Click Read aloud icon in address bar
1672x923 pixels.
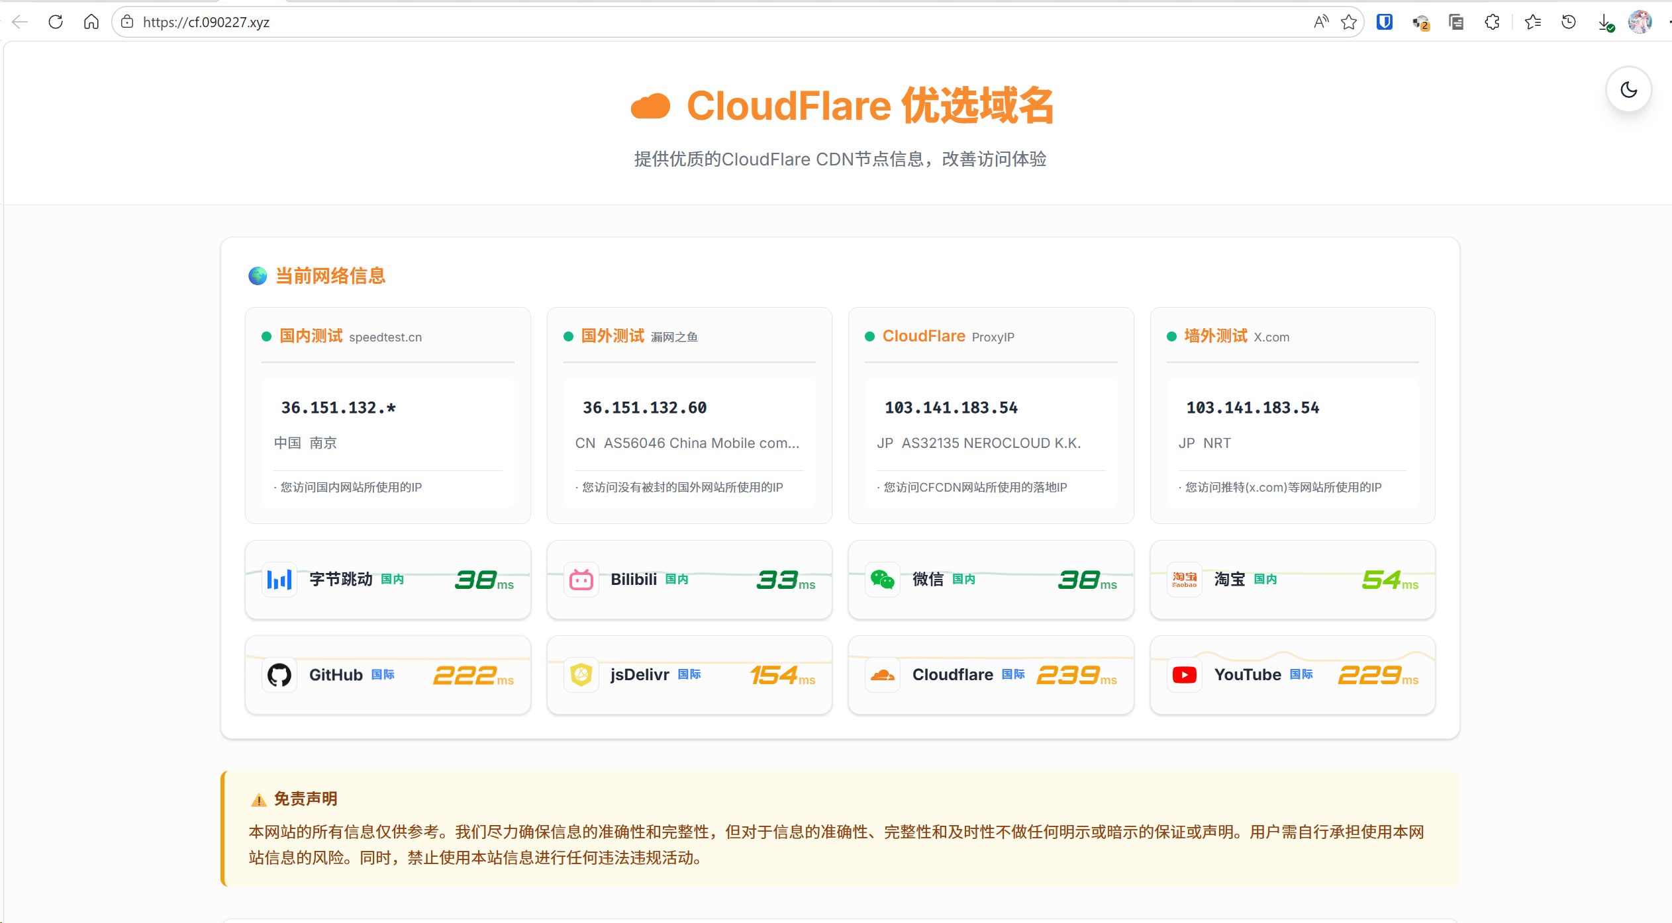(1320, 22)
